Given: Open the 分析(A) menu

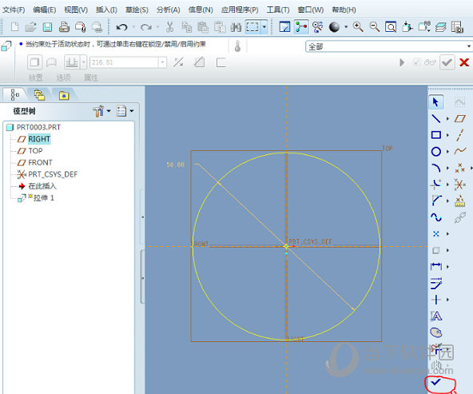Looking at the screenshot, I should tap(168, 10).
